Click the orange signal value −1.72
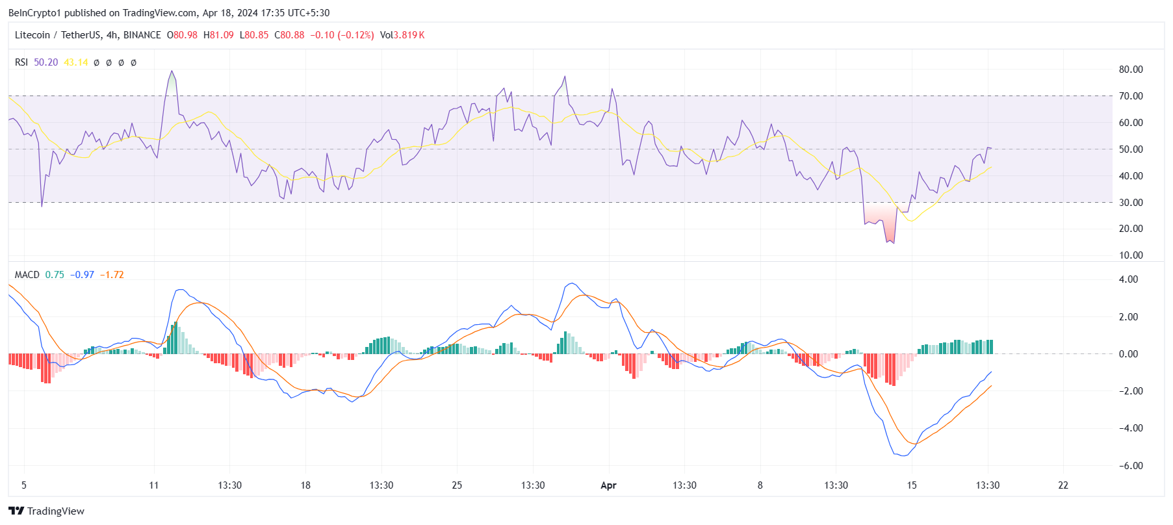Screen dimensions: 1173x525 pyautogui.click(x=112, y=275)
